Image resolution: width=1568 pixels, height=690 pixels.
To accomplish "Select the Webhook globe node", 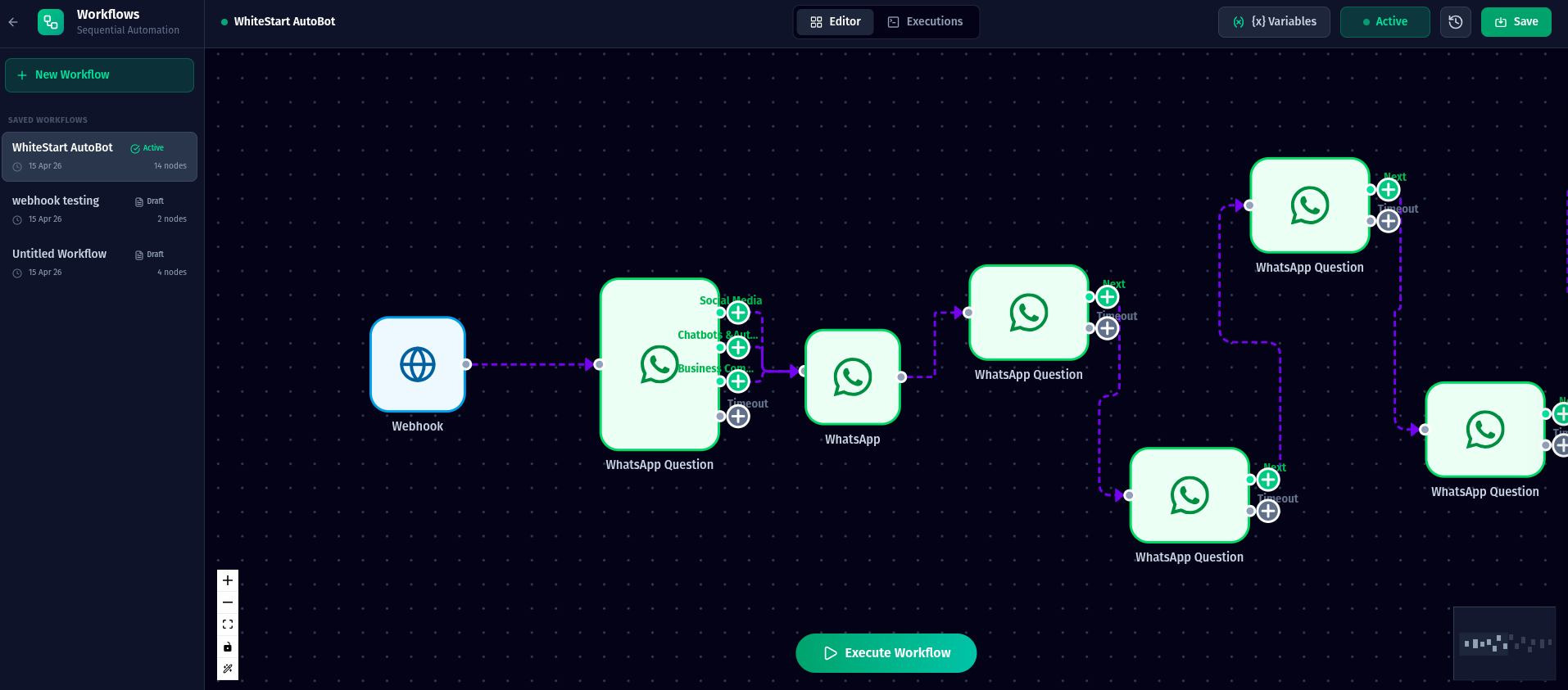I will [x=418, y=364].
